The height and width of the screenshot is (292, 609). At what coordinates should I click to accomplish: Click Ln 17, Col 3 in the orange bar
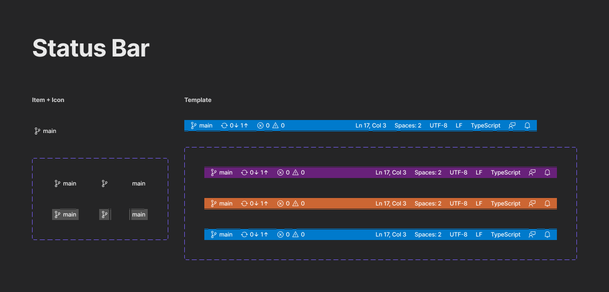(x=391, y=203)
